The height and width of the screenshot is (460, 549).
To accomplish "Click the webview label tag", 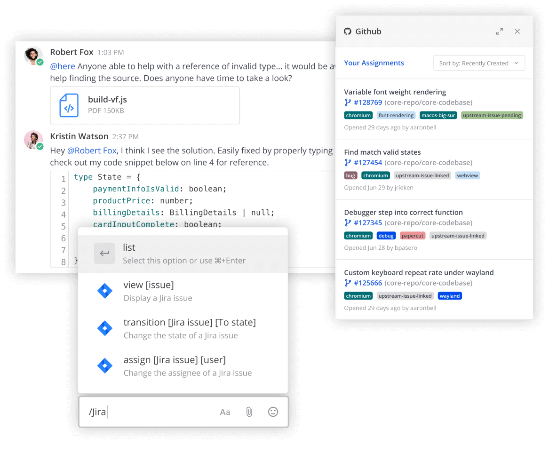I will [468, 176].
